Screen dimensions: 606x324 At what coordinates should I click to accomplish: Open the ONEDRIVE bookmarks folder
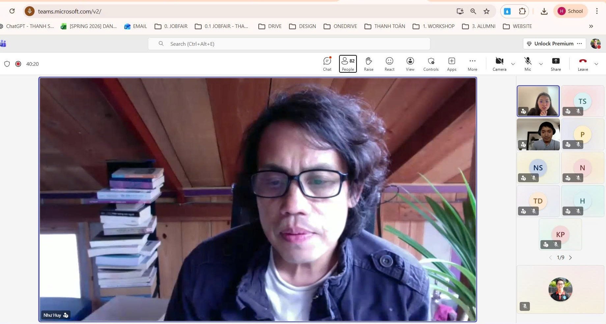[x=340, y=26]
